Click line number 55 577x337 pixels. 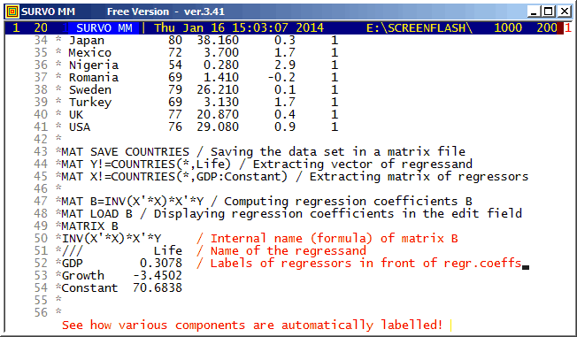tap(41, 300)
